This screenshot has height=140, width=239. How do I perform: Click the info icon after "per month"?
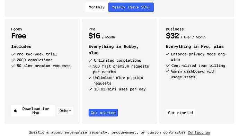click(x=115, y=72)
